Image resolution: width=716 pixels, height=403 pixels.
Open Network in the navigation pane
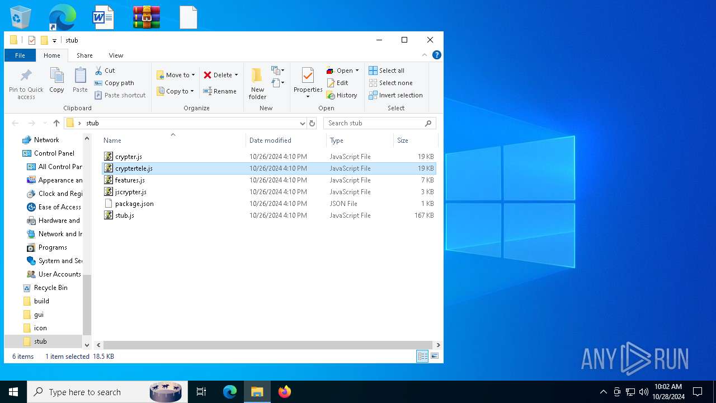[46, 140]
